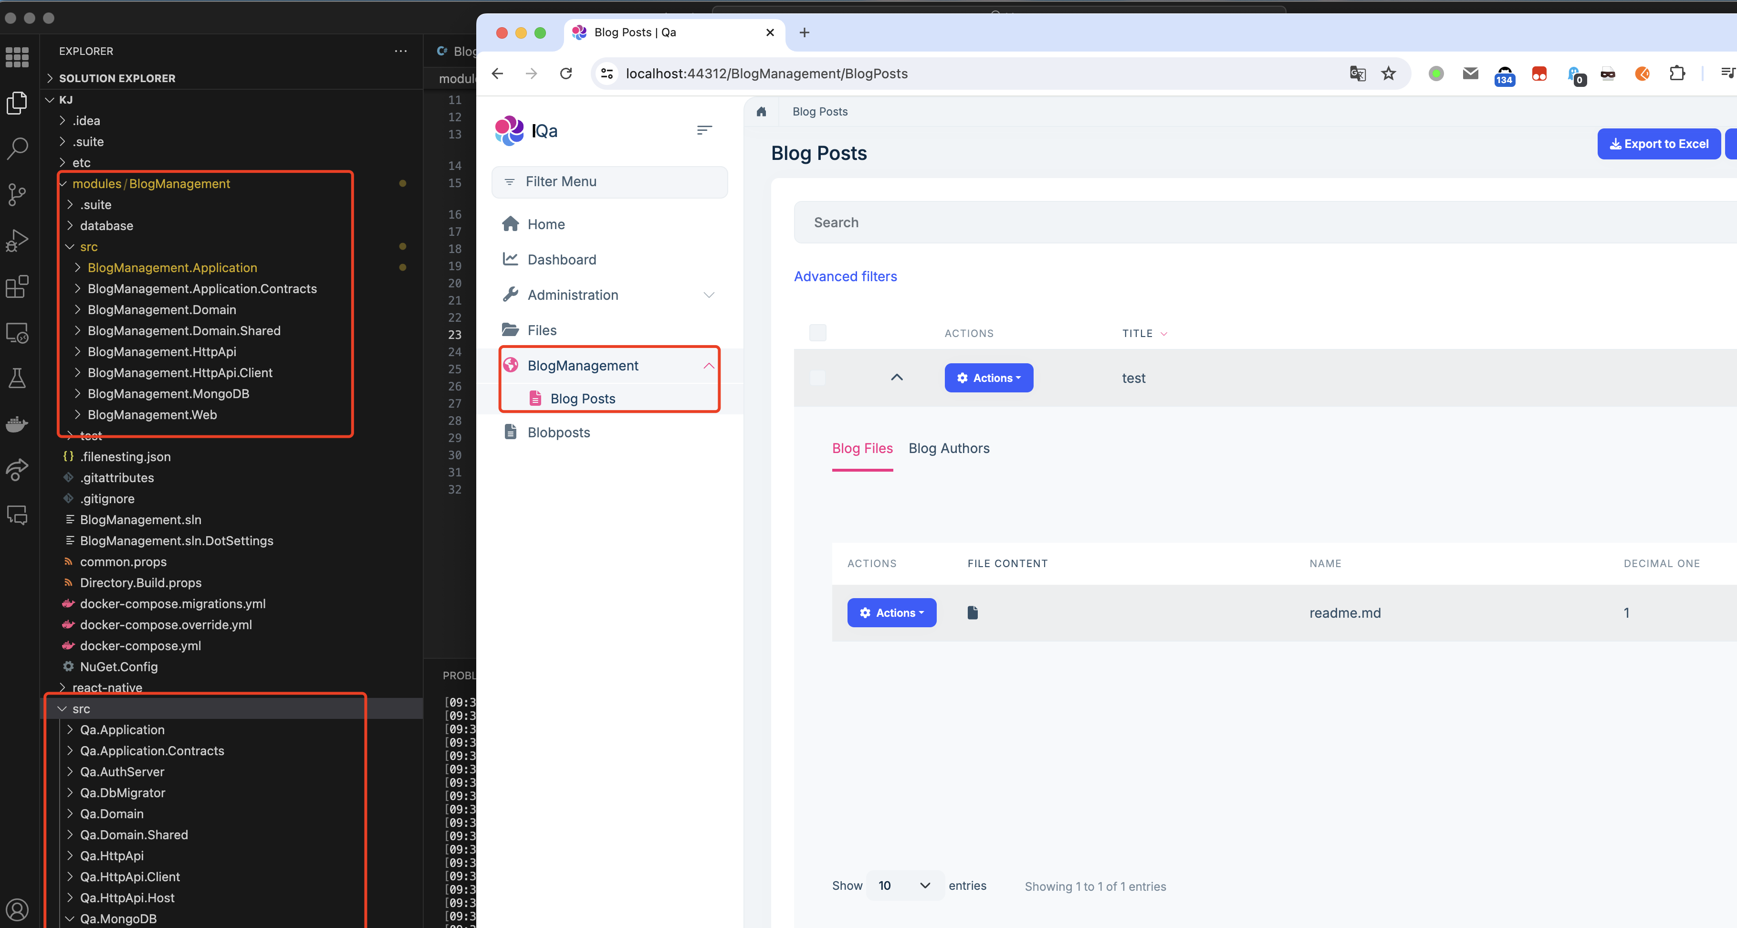Click the Search magnifier in the activity bar
The image size is (1737, 928).
[17, 148]
